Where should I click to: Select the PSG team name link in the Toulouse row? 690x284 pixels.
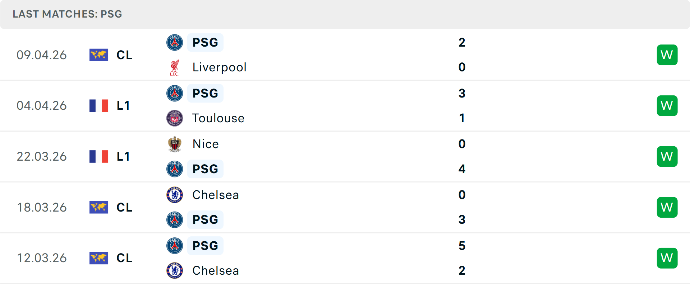click(205, 93)
